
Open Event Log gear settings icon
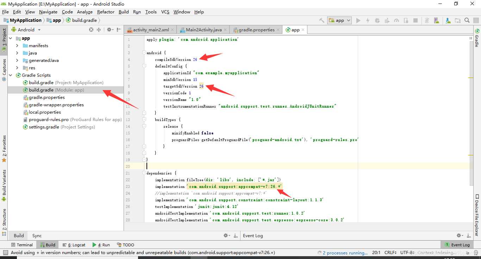pos(460,235)
